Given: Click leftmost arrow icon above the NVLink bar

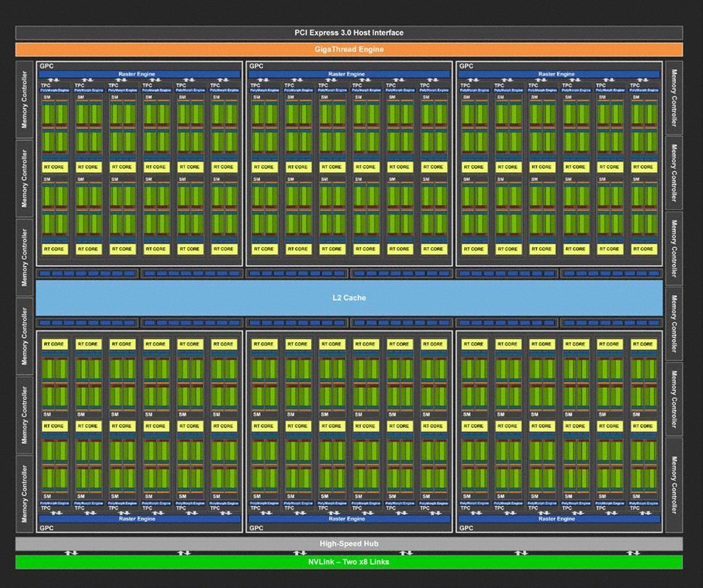Looking at the screenshot, I should 71,552.
